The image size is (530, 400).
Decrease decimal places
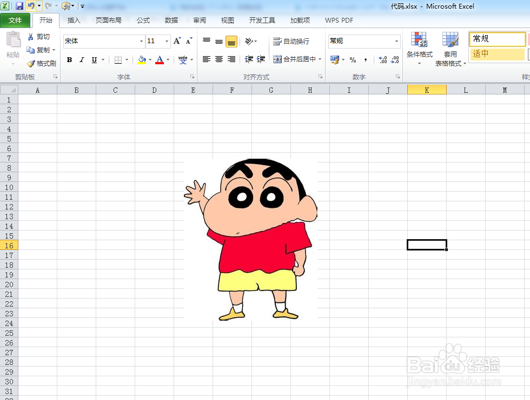tap(395, 60)
